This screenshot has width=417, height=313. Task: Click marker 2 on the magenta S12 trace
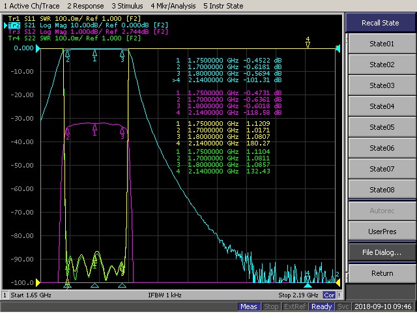coord(67,130)
